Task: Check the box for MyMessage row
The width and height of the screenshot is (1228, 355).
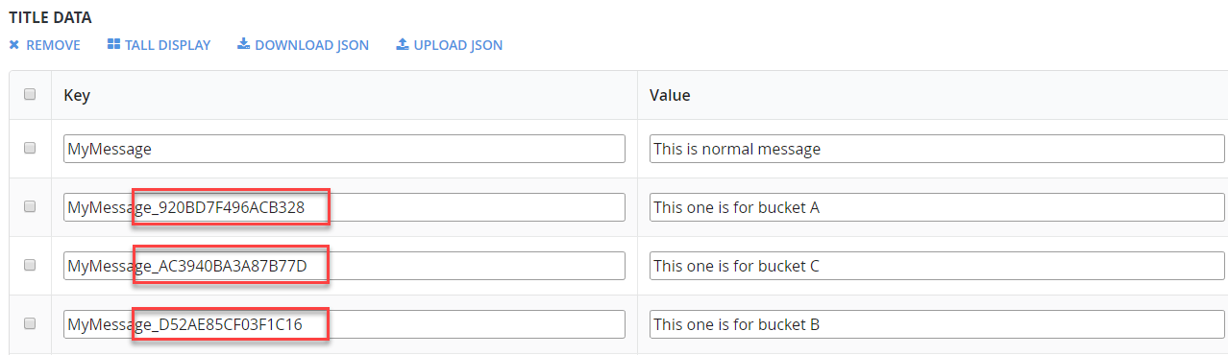Action: [x=30, y=148]
